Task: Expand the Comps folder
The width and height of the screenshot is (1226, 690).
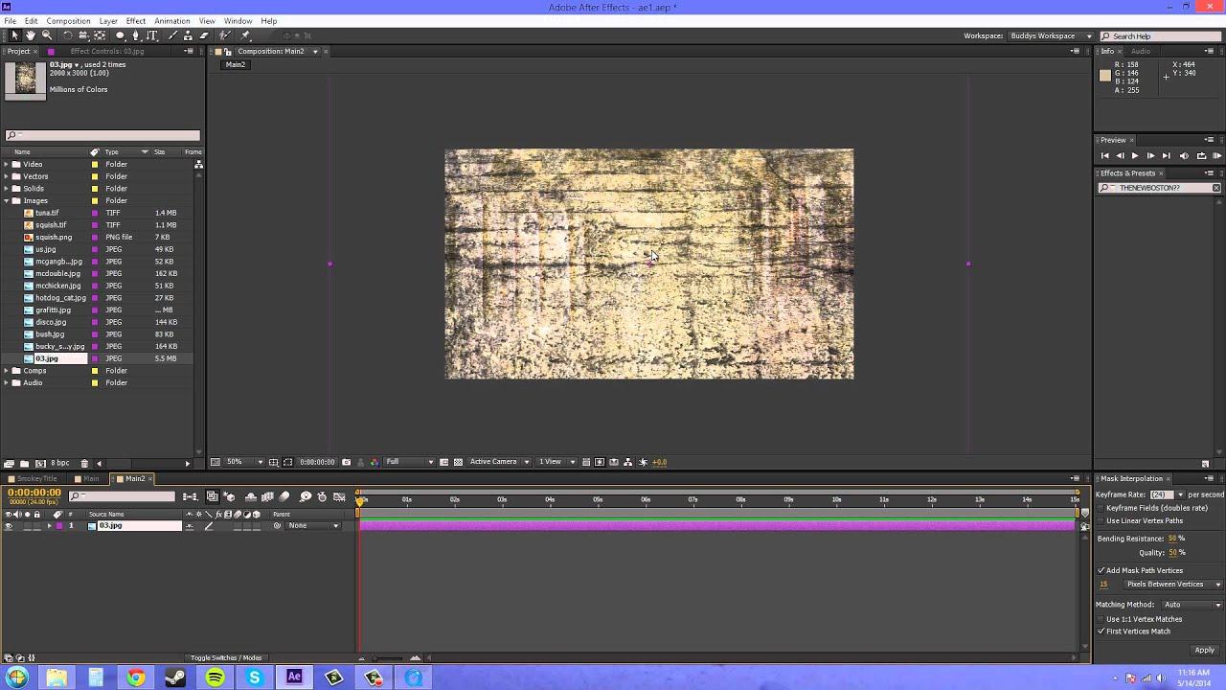Action: tap(7, 371)
